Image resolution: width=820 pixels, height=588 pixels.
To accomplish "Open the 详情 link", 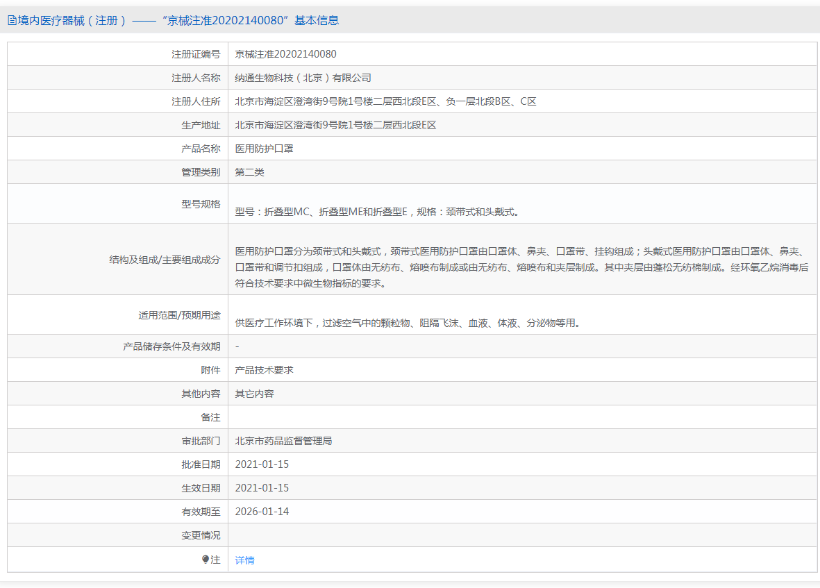I will point(244,560).
